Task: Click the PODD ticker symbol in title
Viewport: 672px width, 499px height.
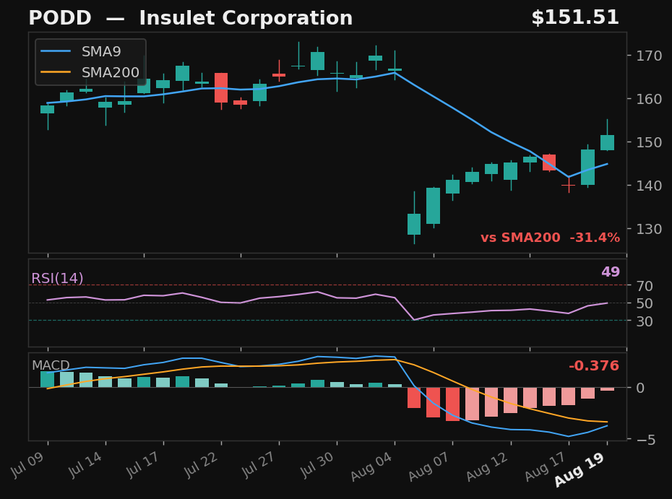Action: [x=60, y=18]
